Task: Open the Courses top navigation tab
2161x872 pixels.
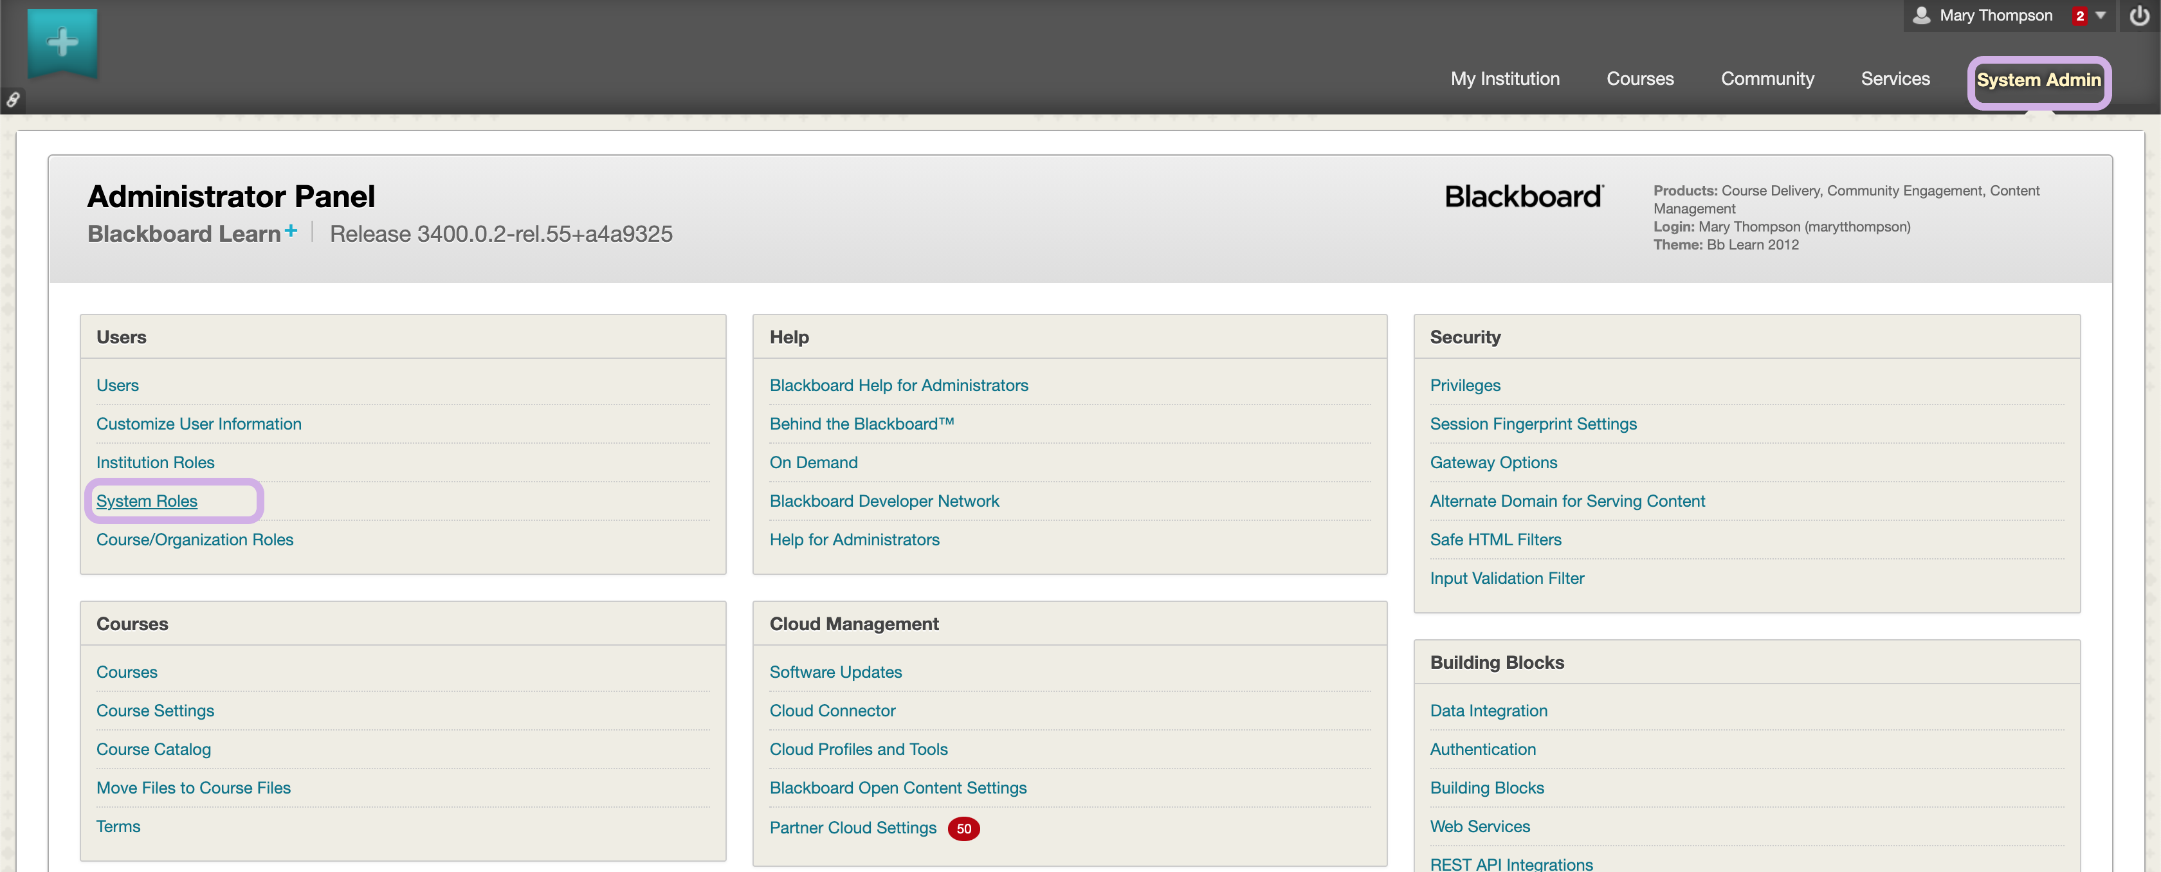Action: 1639,79
